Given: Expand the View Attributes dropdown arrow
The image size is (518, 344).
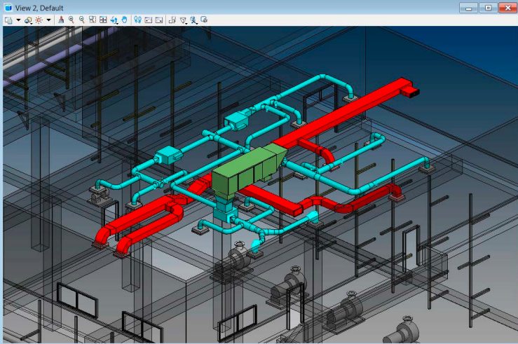Looking at the screenshot, I should 18,20.
